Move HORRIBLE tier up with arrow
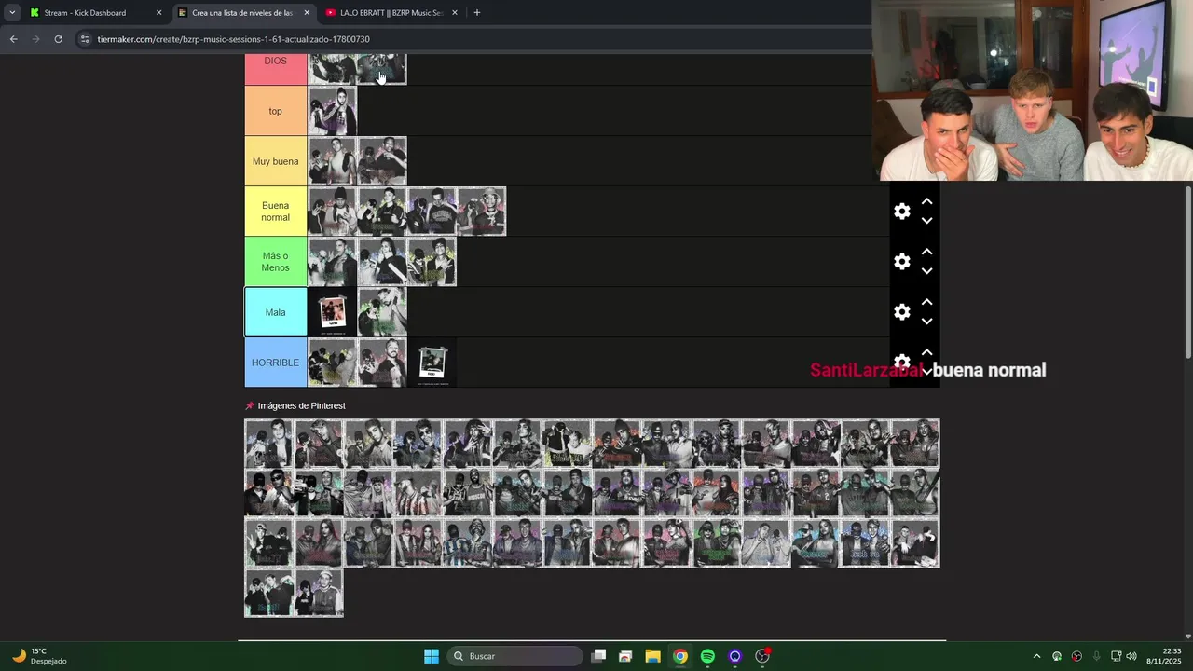Viewport: 1193px width, 671px height. click(x=926, y=352)
